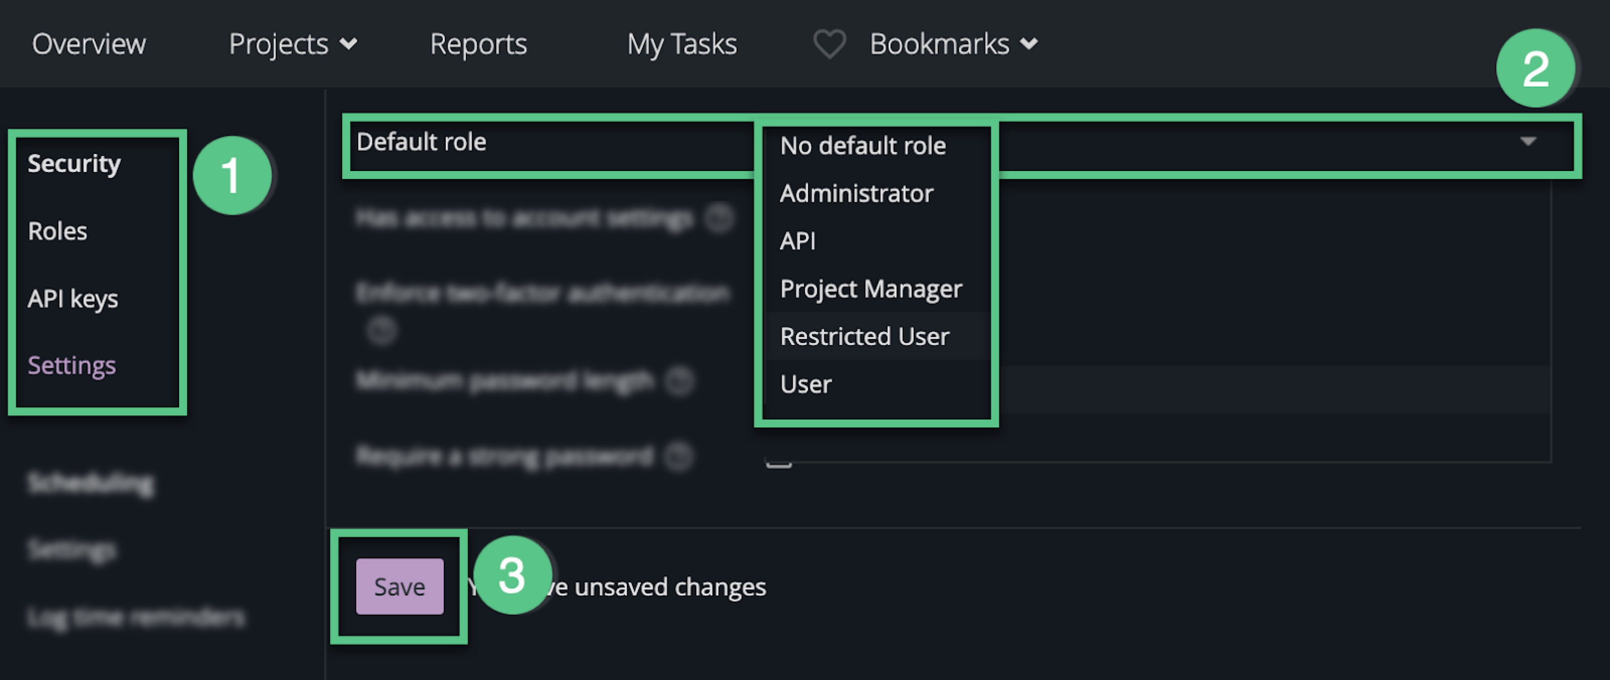Click help icon under two-factor authentication label
Image resolution: width=1610 pixels, height=680 pixels.
381,329
